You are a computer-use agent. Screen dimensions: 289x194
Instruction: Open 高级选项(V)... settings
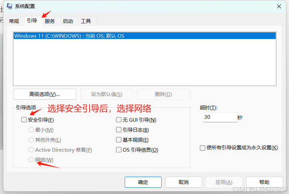click(45, 94)
